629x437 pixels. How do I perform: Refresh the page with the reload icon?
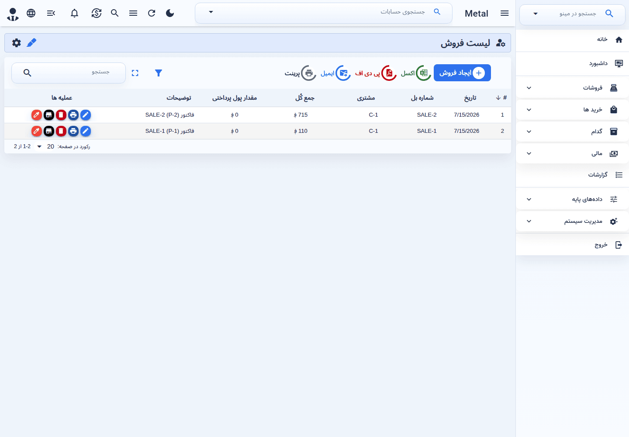click(152, 13)
